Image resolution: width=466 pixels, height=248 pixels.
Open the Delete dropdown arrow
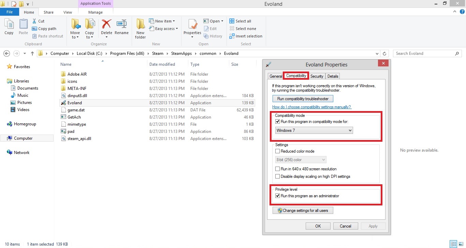[106, 37]
